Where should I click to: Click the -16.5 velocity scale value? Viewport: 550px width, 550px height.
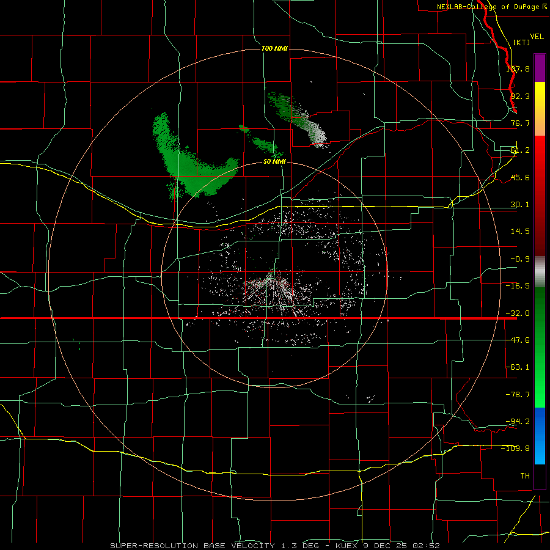[x=518, y=286]
